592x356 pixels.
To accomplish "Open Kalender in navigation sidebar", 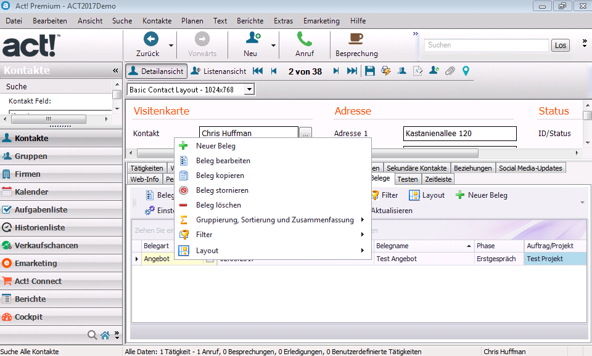I will tap(61, 192).
